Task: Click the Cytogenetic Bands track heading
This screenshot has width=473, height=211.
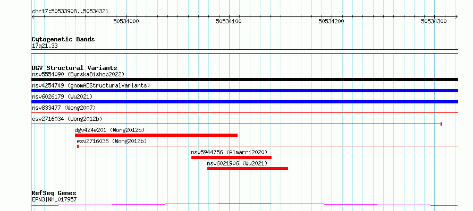Action: click(63, 39)
